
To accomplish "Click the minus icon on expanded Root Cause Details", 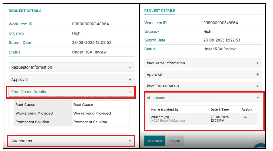I will [130, 92].
